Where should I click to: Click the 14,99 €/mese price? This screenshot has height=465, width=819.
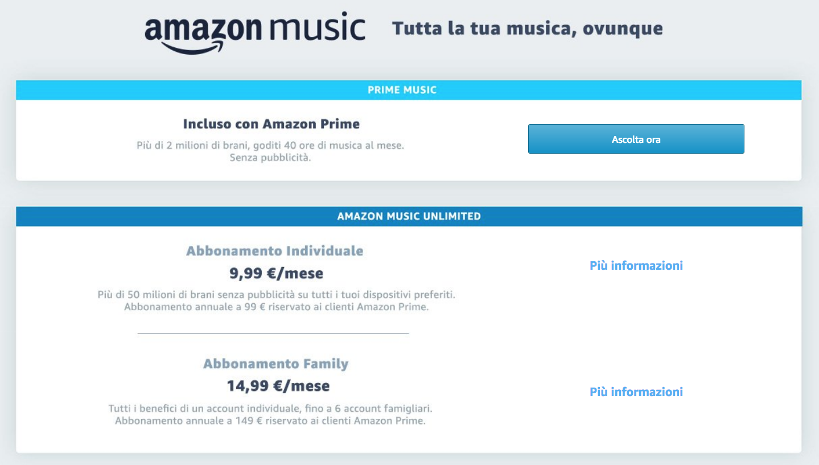[x=278, y=386]
